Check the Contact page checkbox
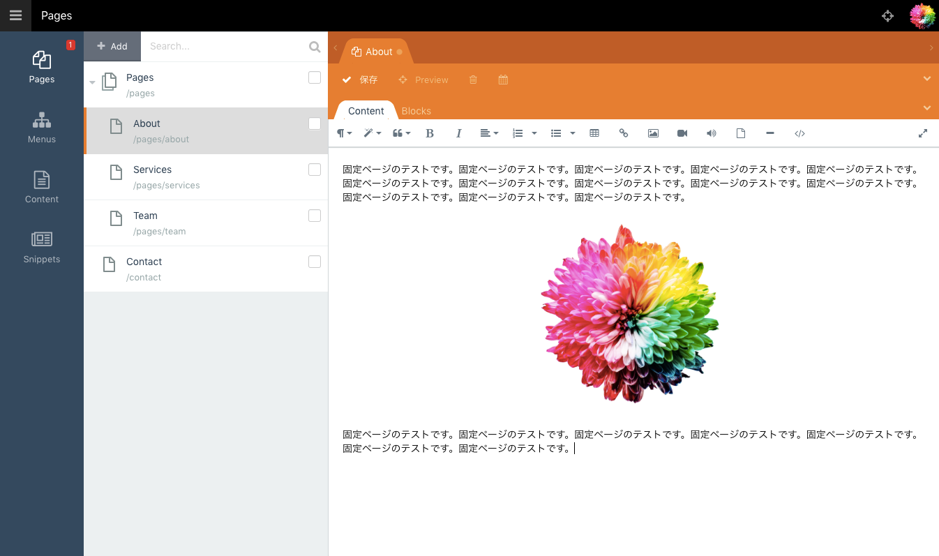 (315, 262)
